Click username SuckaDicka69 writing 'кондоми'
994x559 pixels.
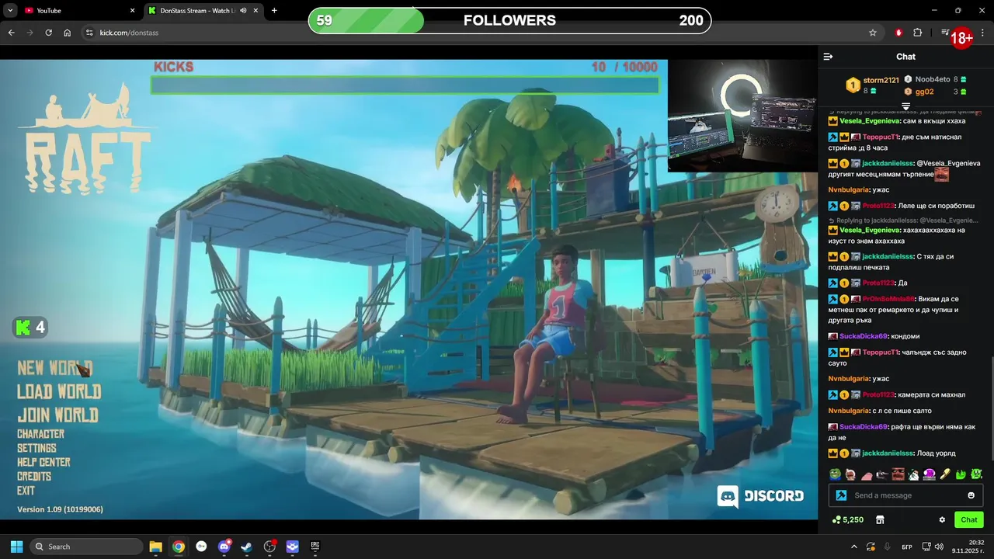863,336
